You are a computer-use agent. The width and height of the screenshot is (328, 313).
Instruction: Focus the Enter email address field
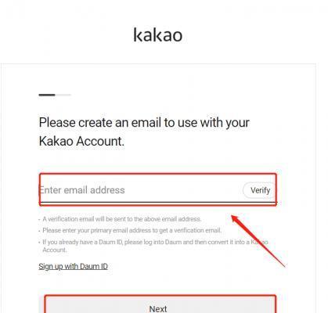(x=141, y=190)
